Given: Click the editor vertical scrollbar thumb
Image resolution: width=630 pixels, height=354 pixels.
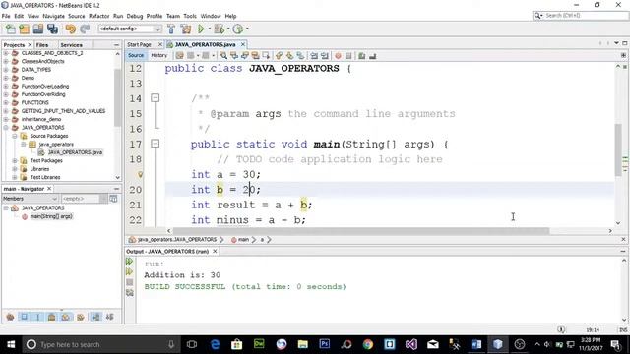Looking at the screenshot, I should click(x=618, y=149).
